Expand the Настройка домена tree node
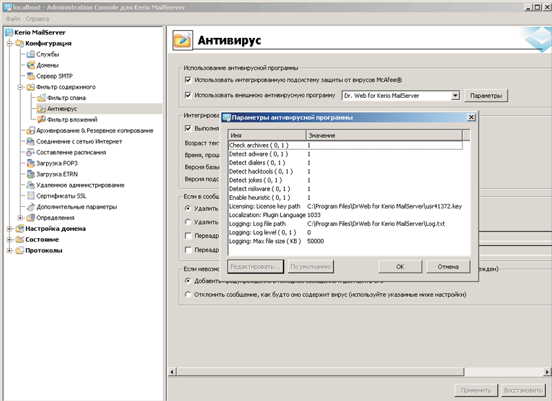552x401 pixels. pos(10,229)
